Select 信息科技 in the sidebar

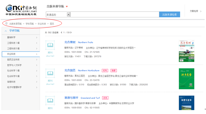(22, 82)
